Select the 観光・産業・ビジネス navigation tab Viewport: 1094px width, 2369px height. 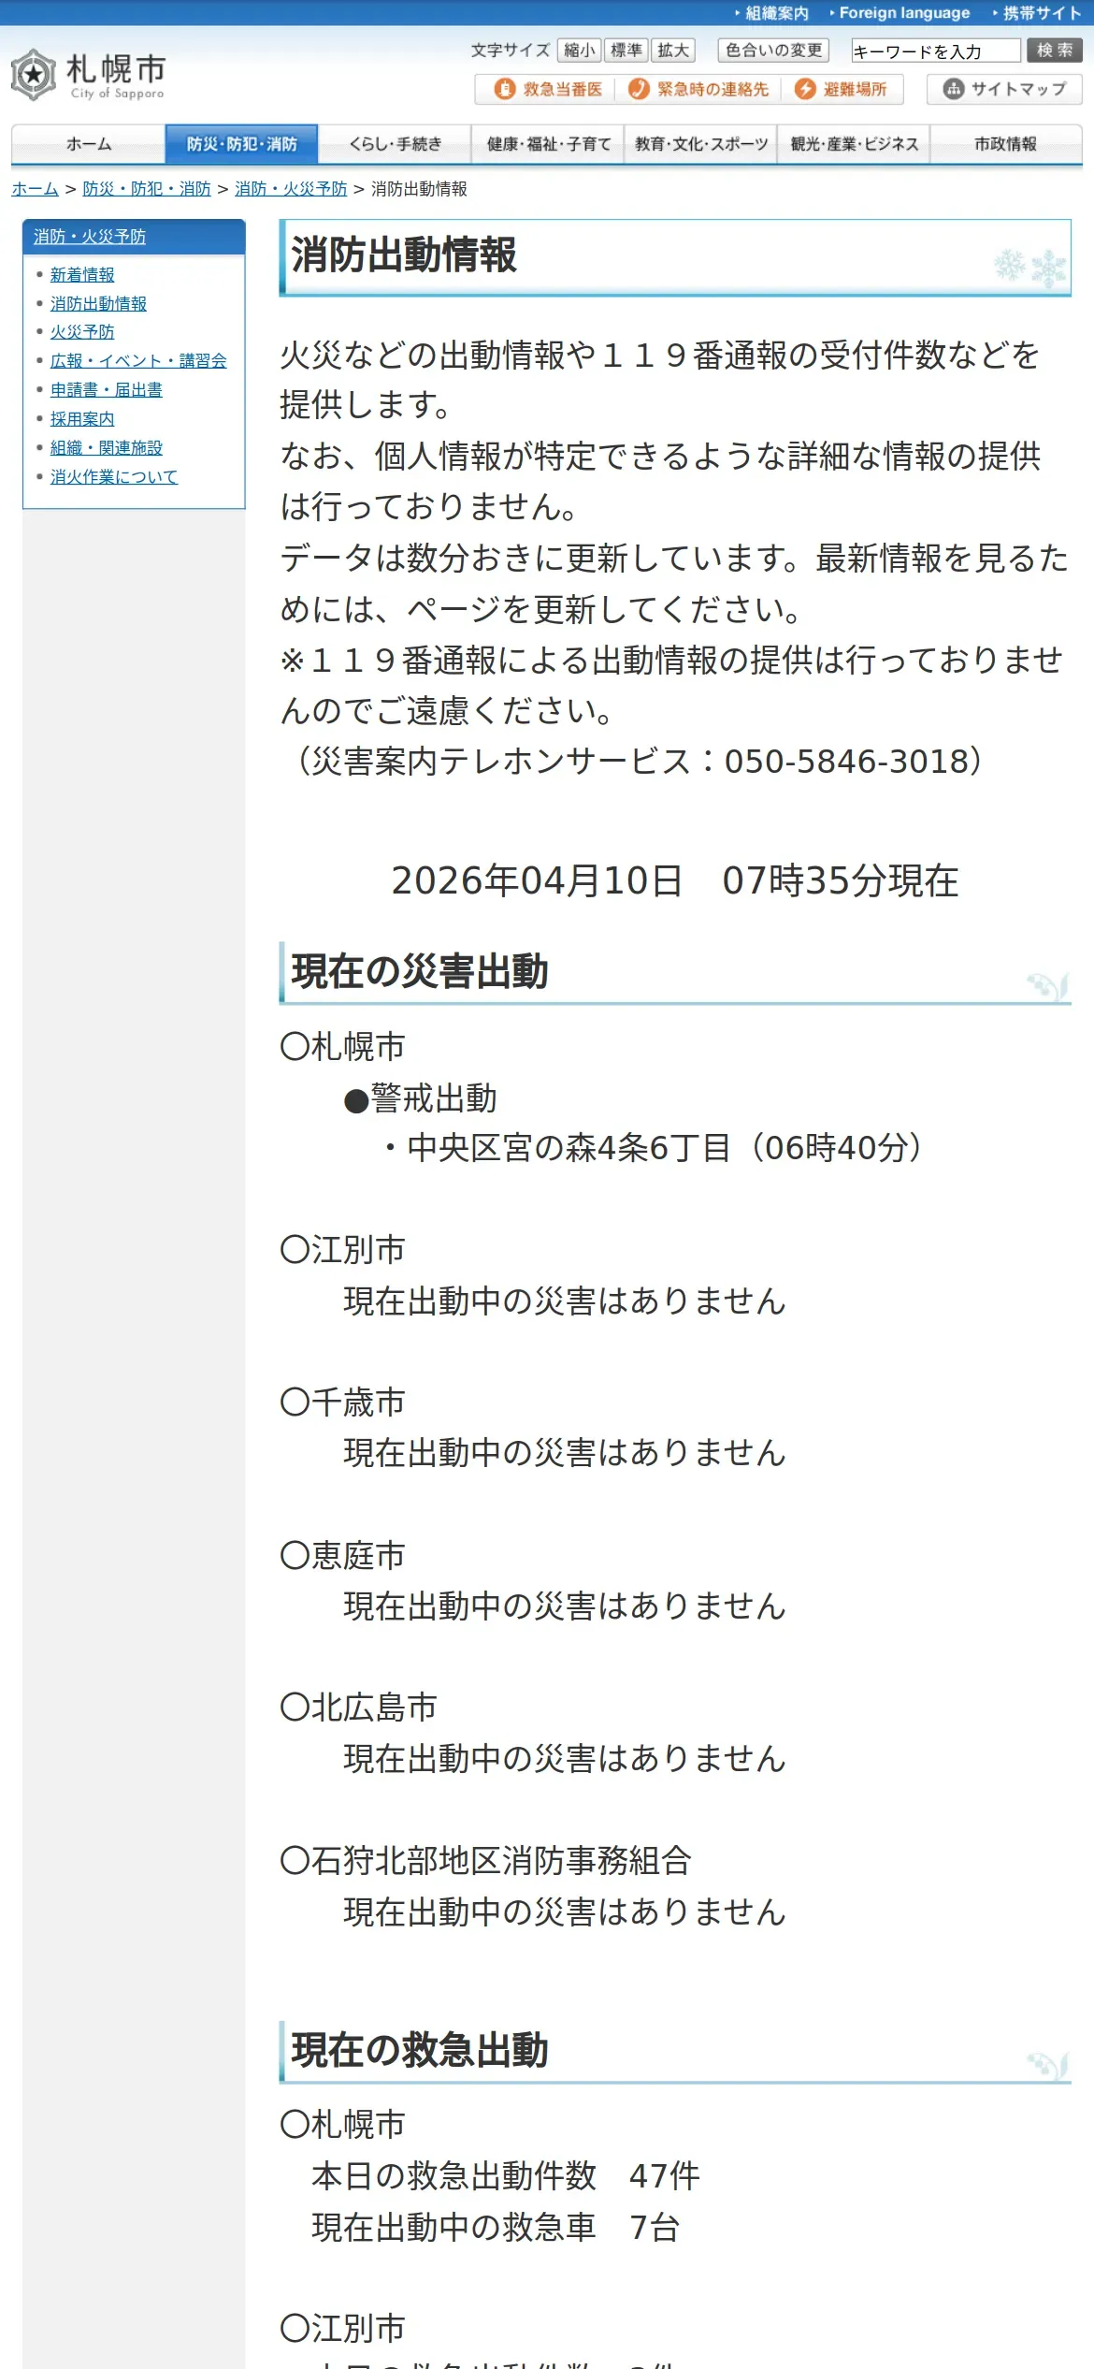click(x=854, y=144)
